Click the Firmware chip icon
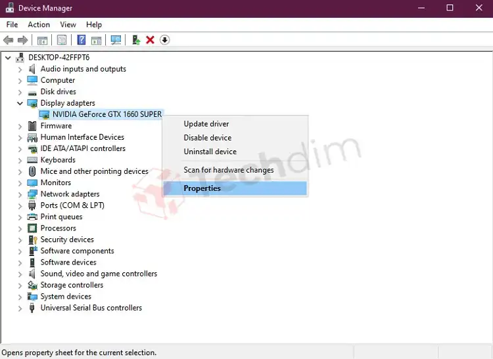This screenshot has width=493, height=359. pyautogui.click(x=32, y=126)
